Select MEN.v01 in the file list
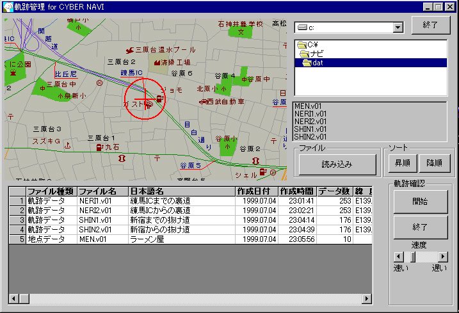The width and height of the screenshot is (459, 313). click(308, 106)
